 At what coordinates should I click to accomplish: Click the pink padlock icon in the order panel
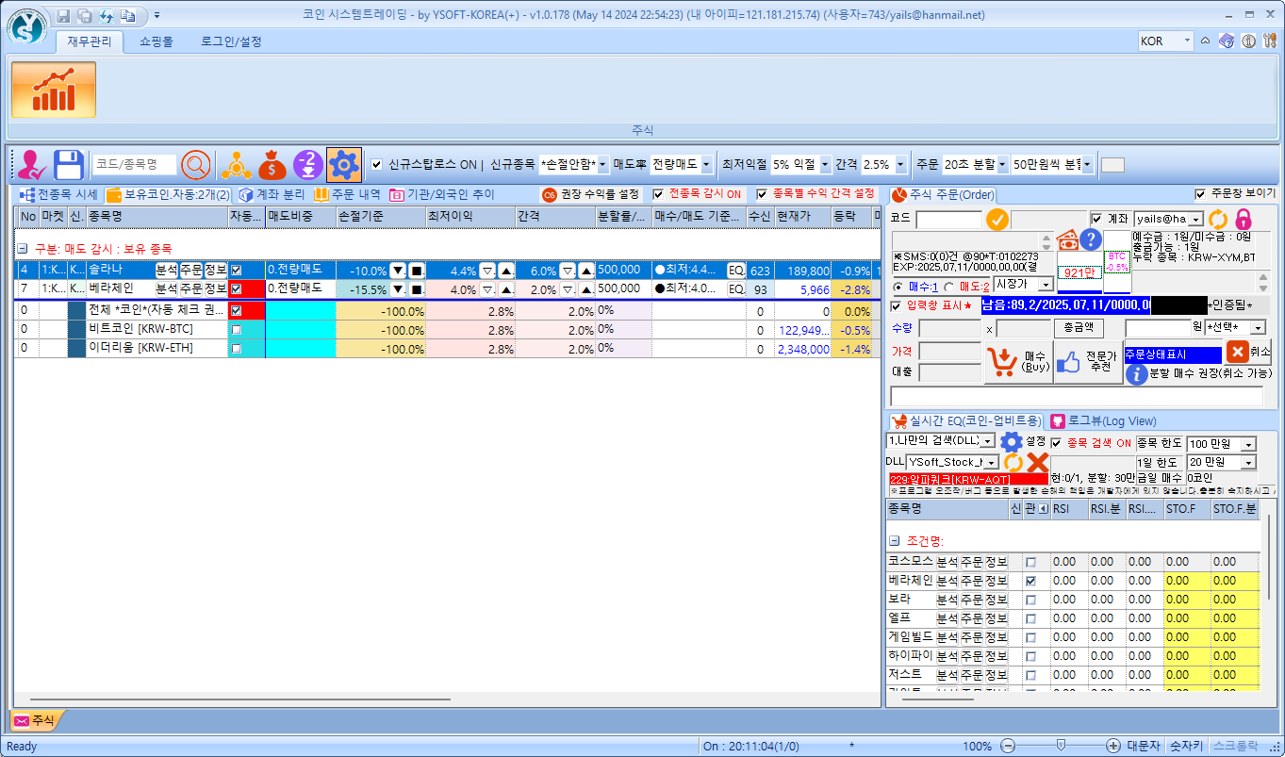coord(1244,219)
